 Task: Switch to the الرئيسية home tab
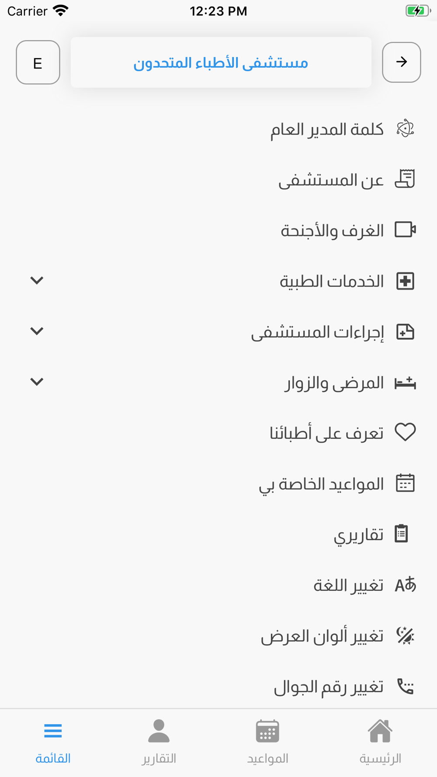pos(380,741)
